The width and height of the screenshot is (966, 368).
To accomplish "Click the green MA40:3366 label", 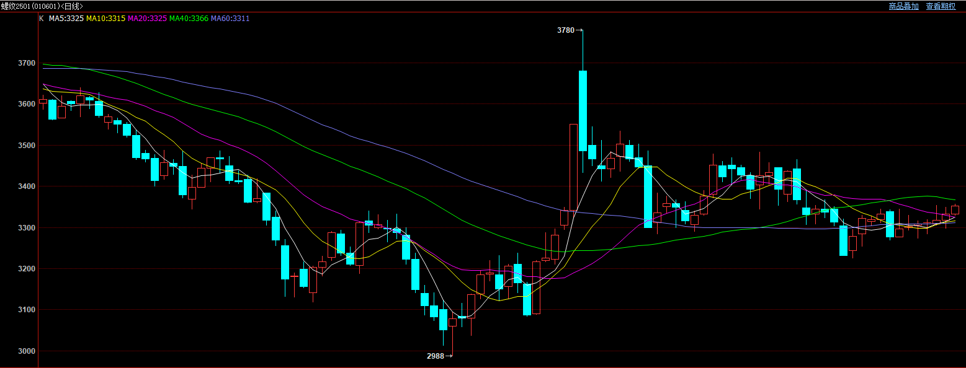I will tap(189, 19).
